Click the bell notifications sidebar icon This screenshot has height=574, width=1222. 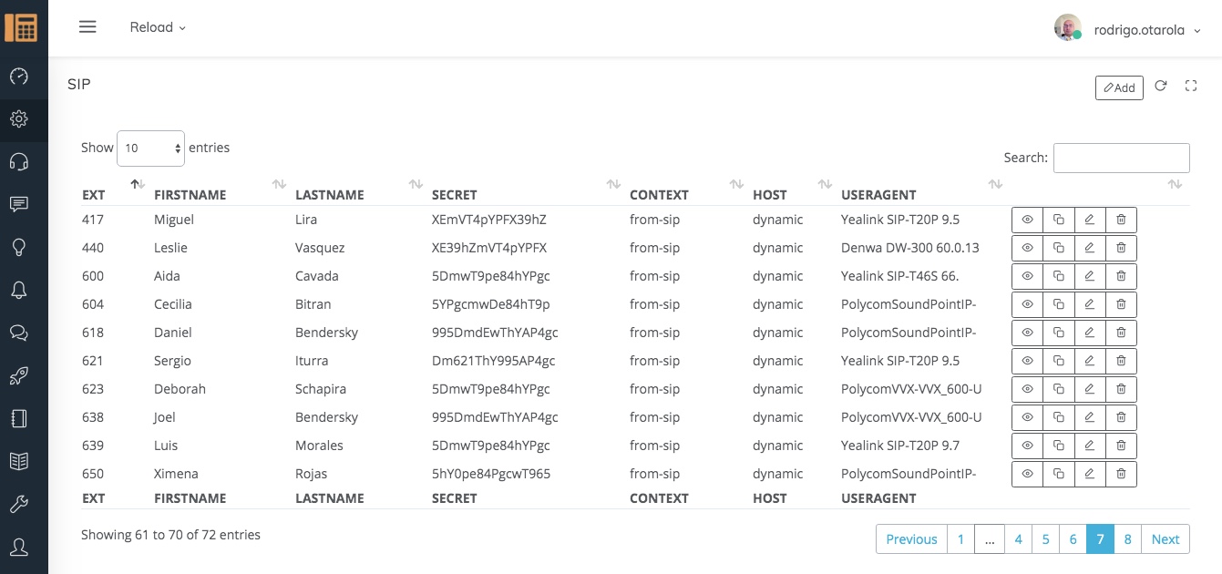pos(19,290)
